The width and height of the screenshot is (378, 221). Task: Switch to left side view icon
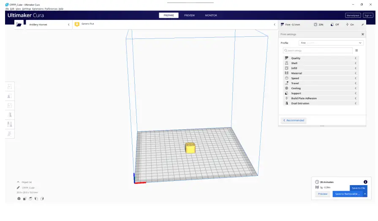coord(36,199)
